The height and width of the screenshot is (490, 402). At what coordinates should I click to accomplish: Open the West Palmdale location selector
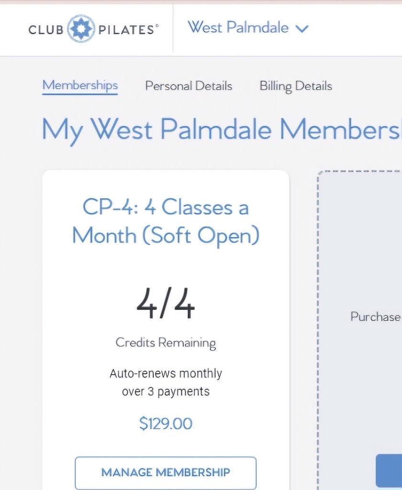click(239, 27)
